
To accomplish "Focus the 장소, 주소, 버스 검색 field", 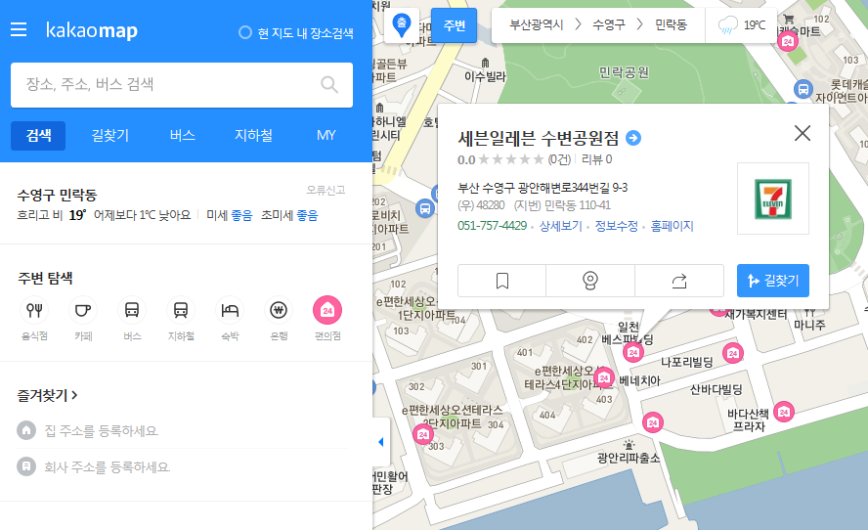I will click(x=182, y=85).
